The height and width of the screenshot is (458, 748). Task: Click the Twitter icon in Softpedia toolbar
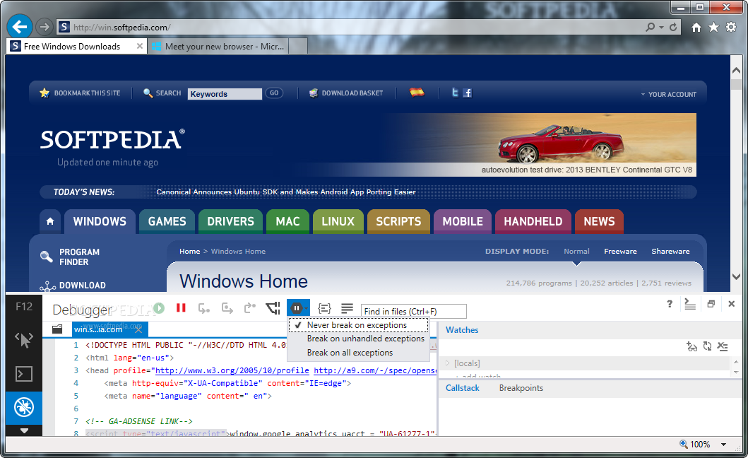pos(455,93)
